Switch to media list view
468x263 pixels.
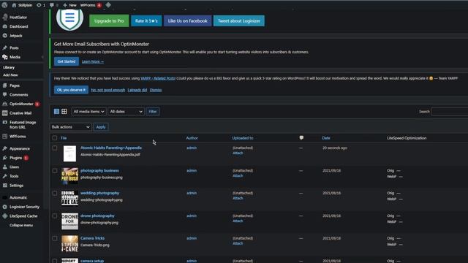[56, 112]
